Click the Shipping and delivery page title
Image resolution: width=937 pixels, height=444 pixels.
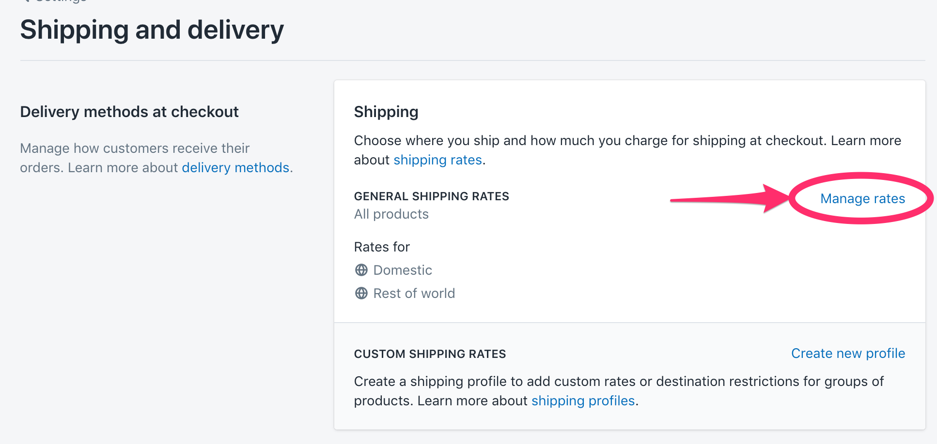152,30
